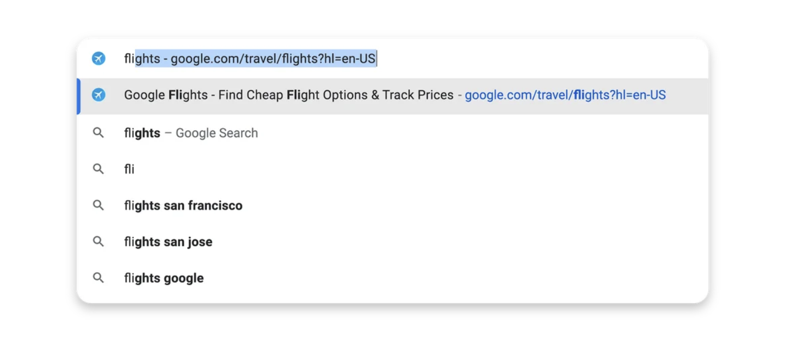Pick the "flights san francisco" suggestion
This screenshot has height=363, width=790.
pos(183,206)
